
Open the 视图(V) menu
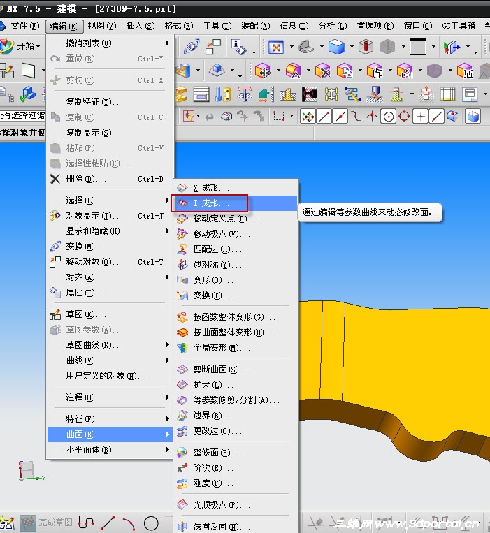(x=101, y=26)
